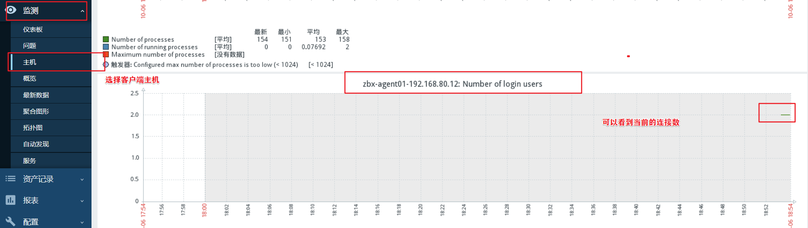Expand the 配置 menu arrow
The width and height of the screenshot is (808, 228).
click(x=82, y=222)
